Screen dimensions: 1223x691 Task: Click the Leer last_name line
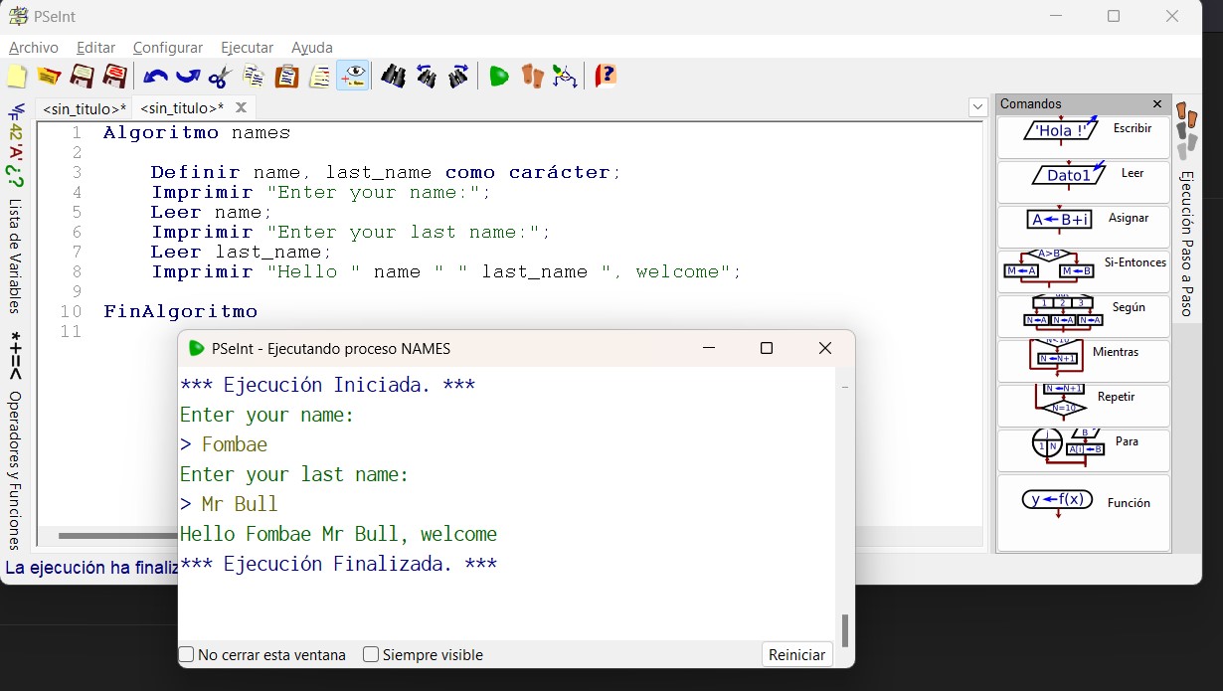(240, 252)
